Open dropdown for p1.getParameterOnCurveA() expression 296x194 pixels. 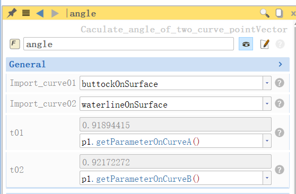267,141
